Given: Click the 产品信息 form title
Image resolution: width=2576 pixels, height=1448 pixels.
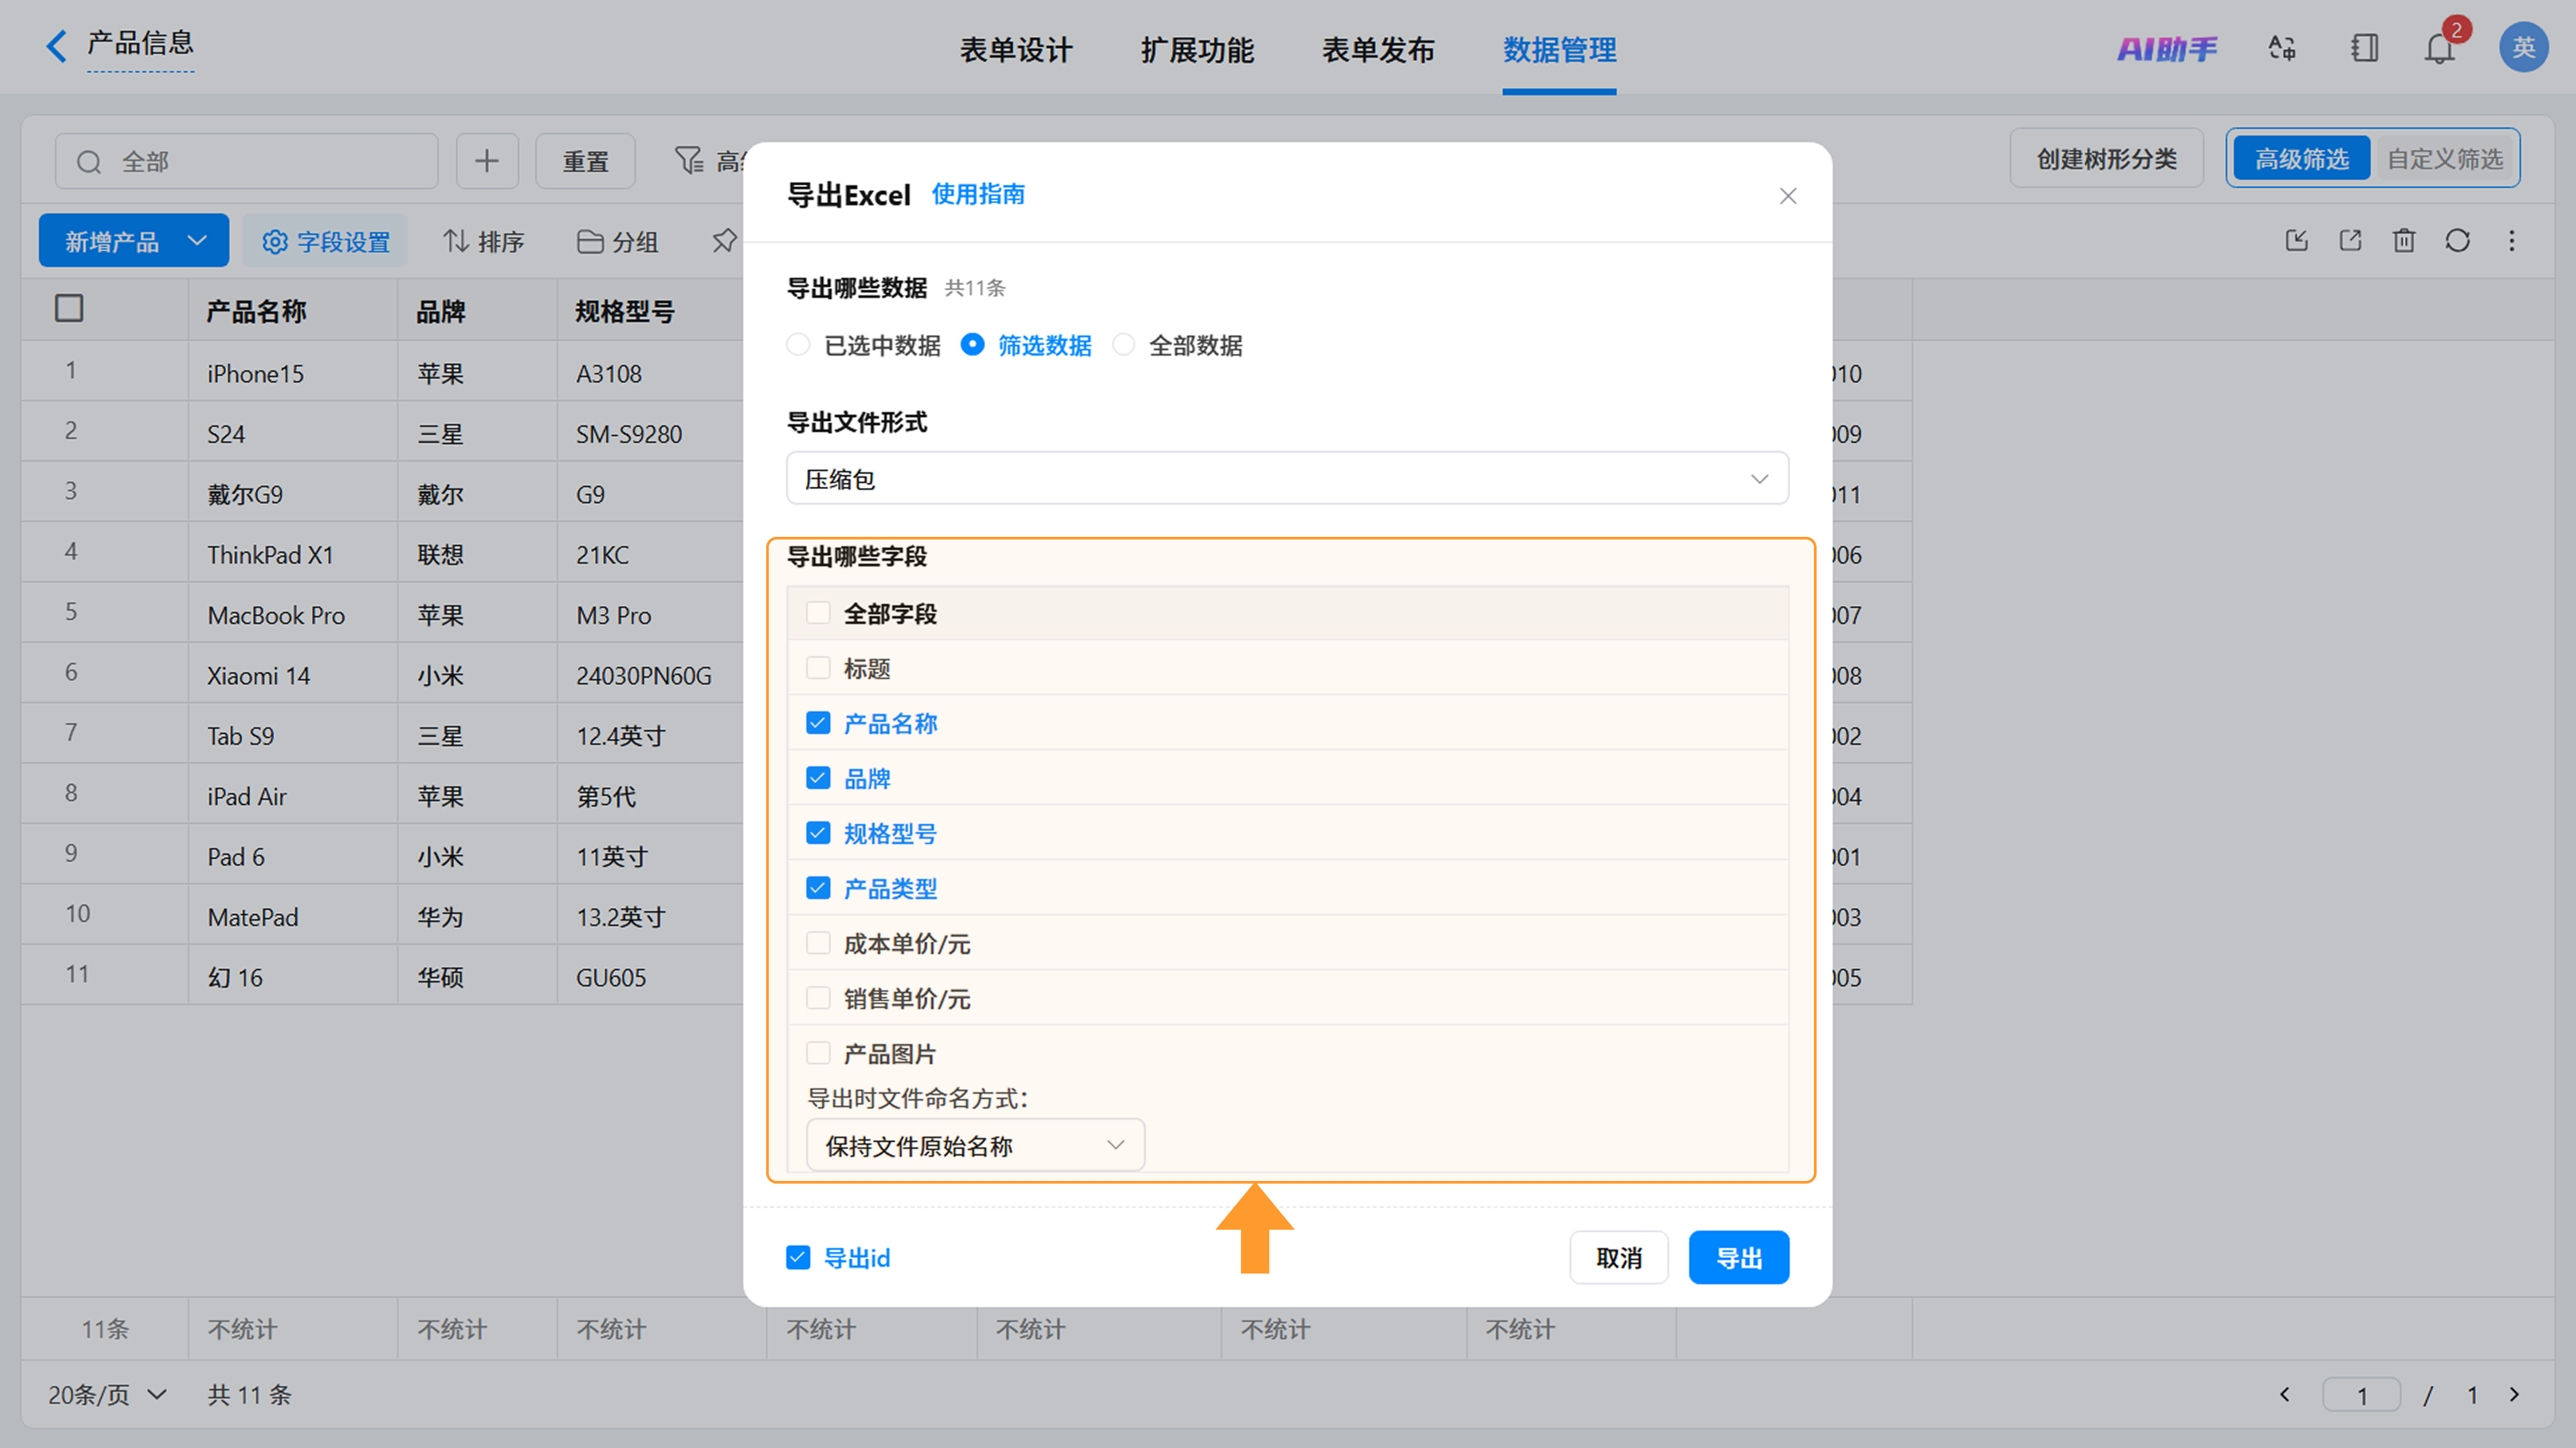Looking at the screenshot, I should coord(140,43).
